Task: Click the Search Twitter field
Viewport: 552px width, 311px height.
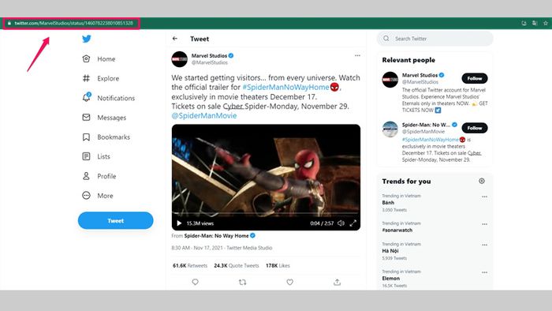Action: [x=435, y=39]
